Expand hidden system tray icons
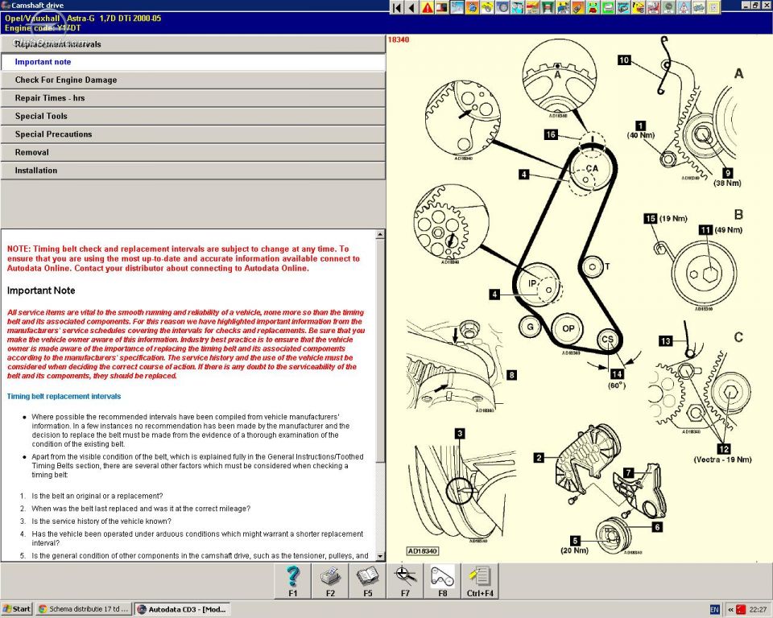The height and width of the screenshot is (618, 773). coord(730,610)
